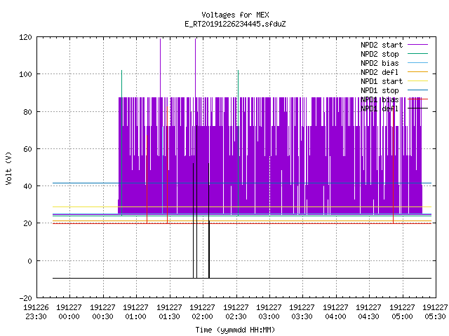
Task: Click the 'NPD2 bias' legend label
Action: [x=380, y=63]
